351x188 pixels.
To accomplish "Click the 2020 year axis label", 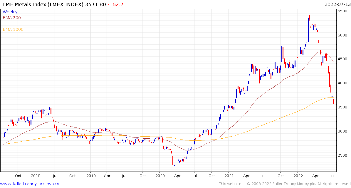I will click(160, 176).
